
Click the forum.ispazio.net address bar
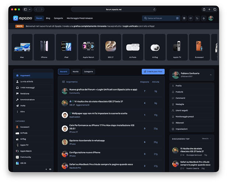point(114,10)
